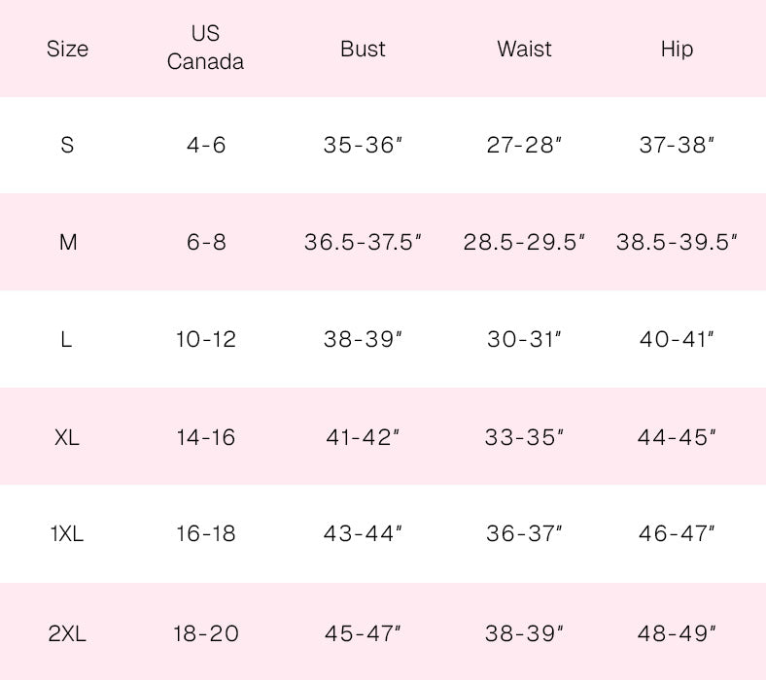
Task: Select the XL size row label
Action: click(67, 437)
